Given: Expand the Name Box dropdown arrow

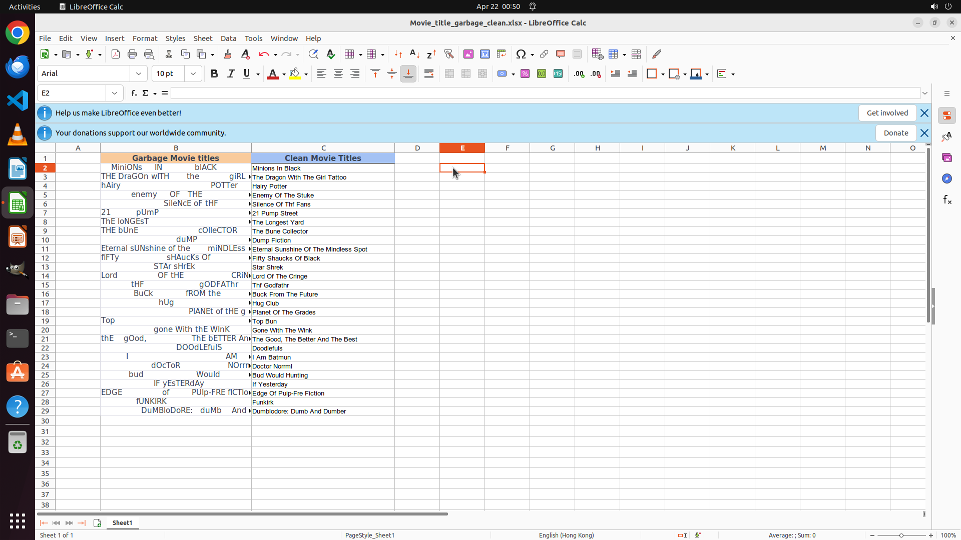Looking at the screenshot, I should point(115,93).
